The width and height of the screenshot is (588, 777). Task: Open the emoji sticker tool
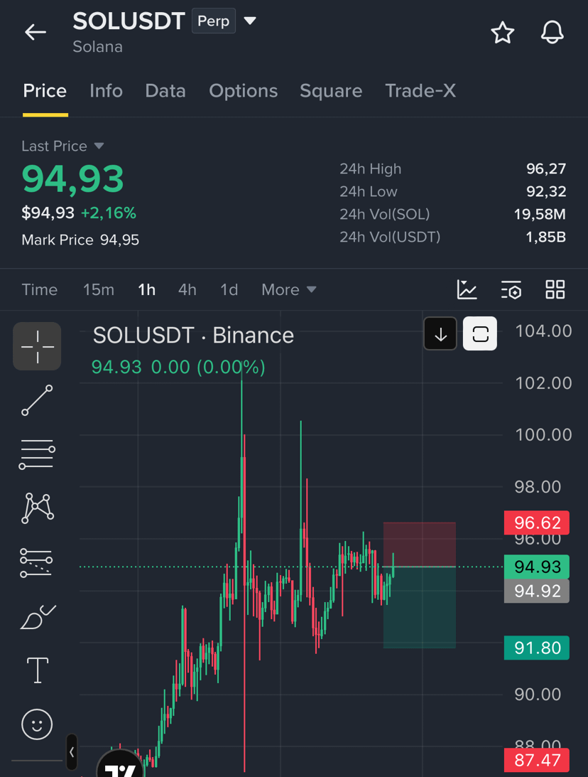[37, 724]
